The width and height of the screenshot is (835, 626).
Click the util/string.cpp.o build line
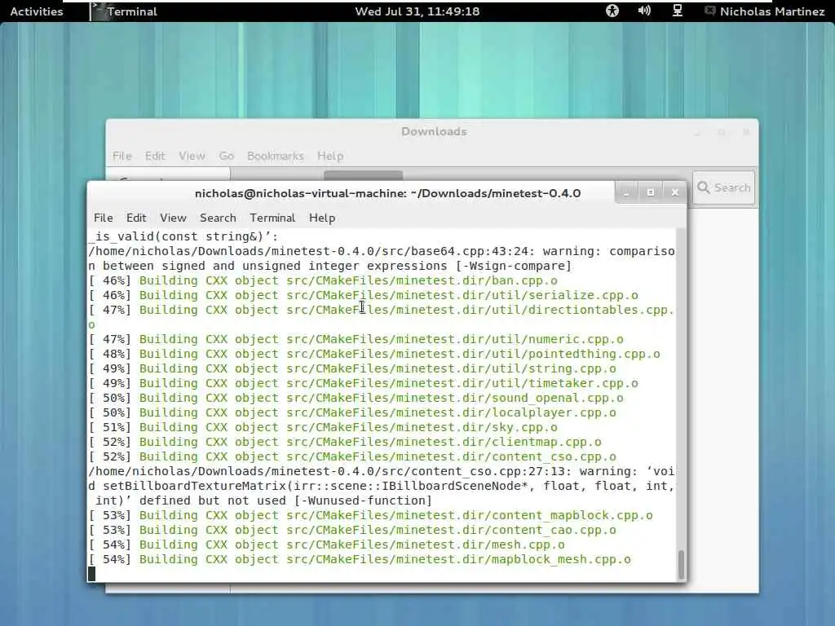click(x=352, y=368)
